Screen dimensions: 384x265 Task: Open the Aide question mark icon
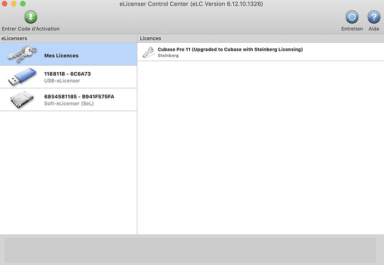point(374,17)
